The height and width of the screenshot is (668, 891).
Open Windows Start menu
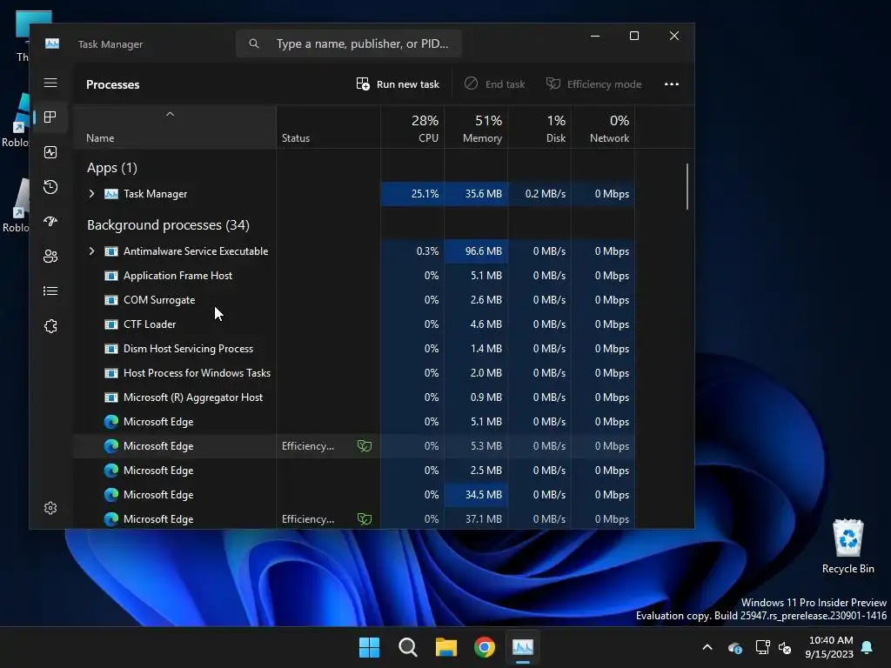click(369, 647)
